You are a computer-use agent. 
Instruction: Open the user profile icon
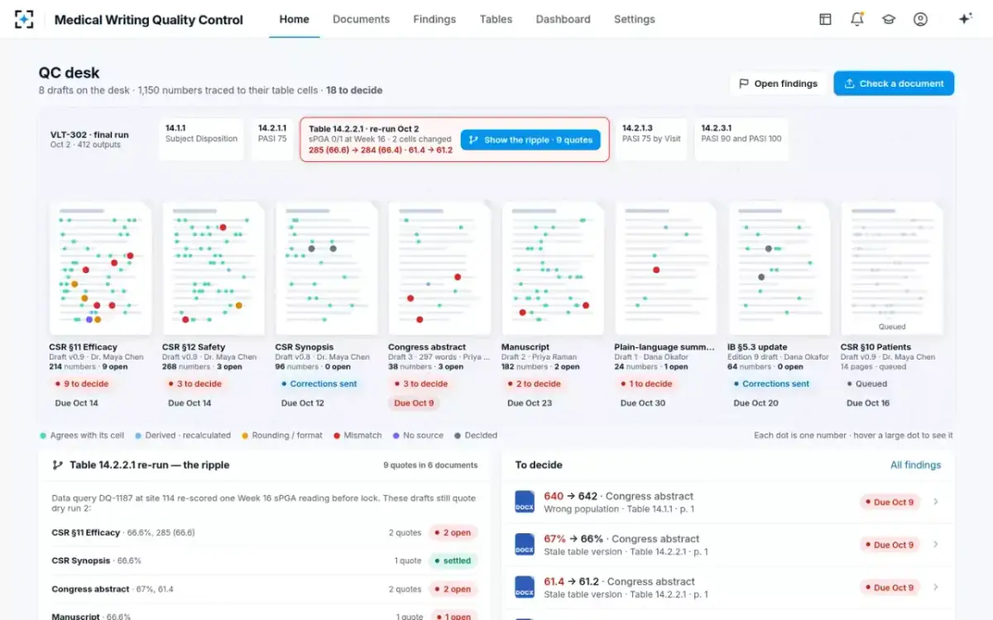pyautogui.click(x=920, y=19)
